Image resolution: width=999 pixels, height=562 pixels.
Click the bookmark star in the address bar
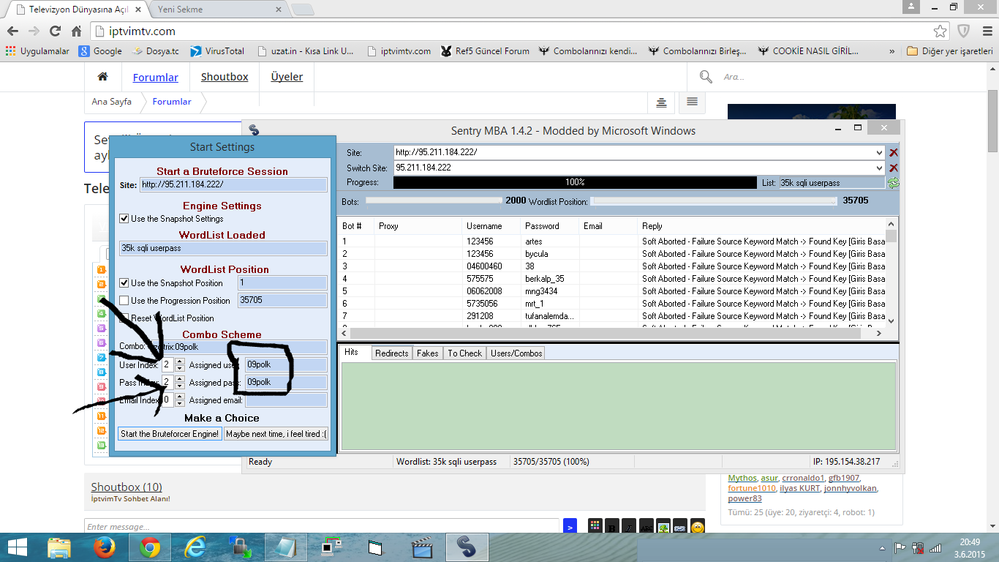click(x=940, y=31)
